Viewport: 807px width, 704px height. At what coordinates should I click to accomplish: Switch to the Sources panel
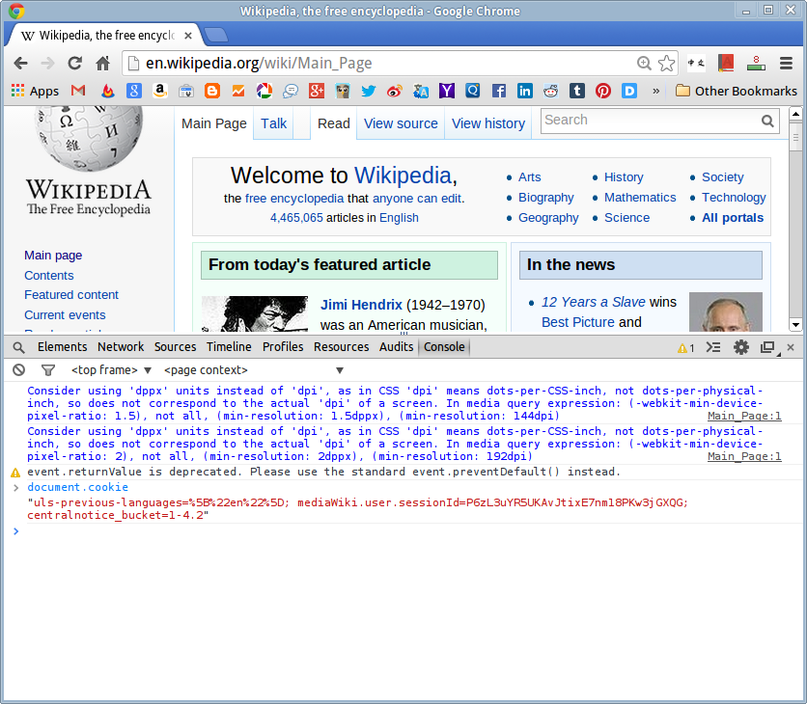176,347
